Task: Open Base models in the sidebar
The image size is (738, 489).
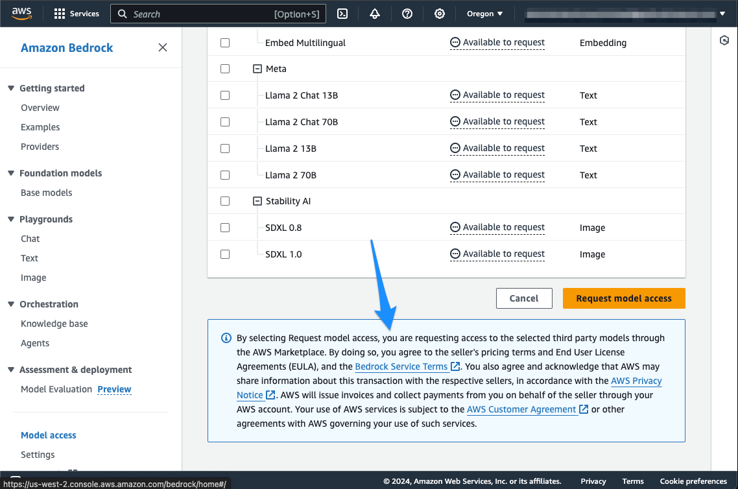Action: 46,193
